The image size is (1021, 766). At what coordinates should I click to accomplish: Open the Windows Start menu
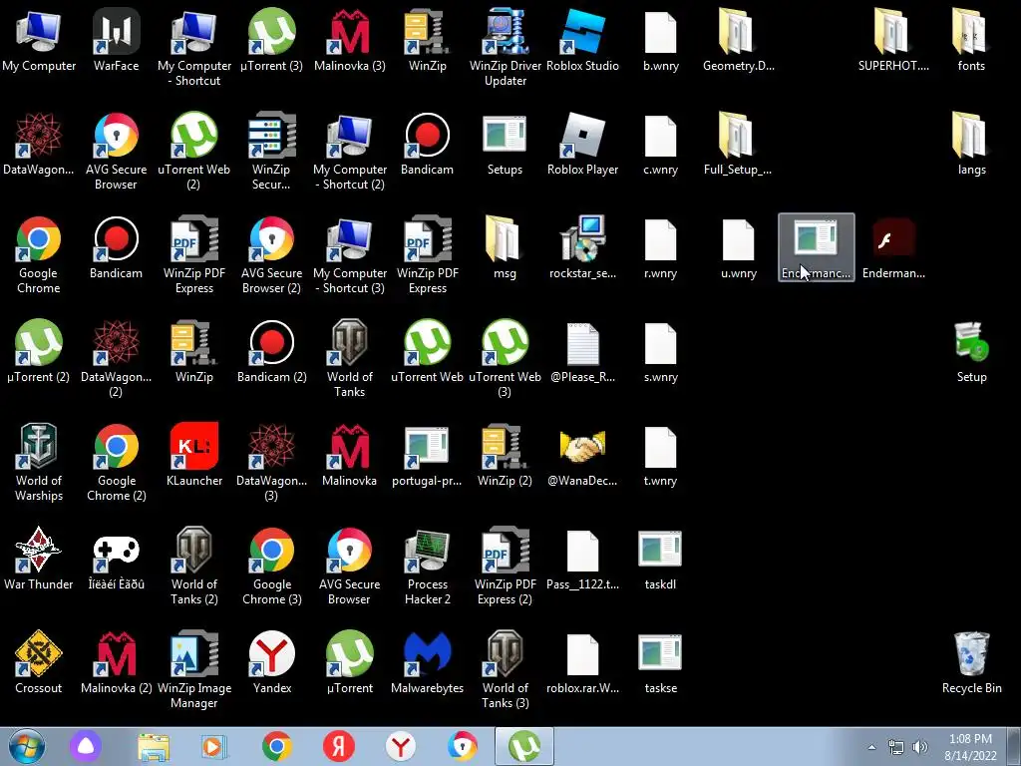[x=27, y=746]
